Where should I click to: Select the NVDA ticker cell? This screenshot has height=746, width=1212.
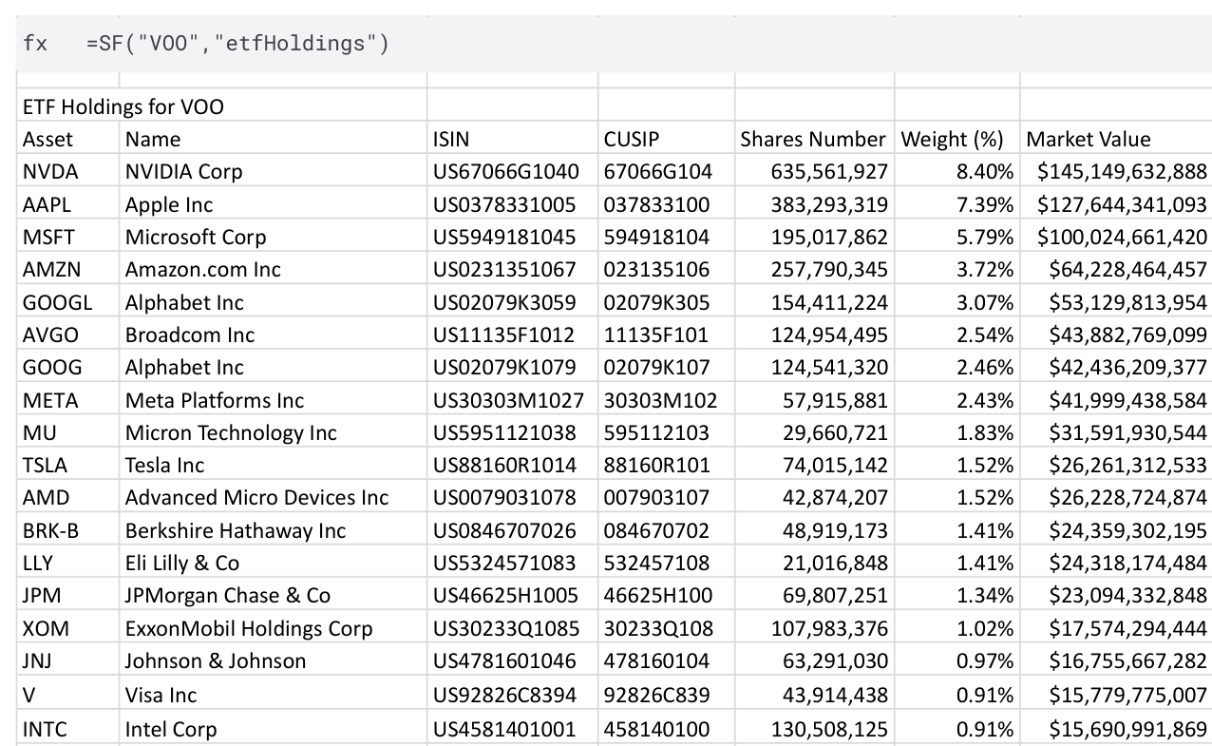pos(68,171)
